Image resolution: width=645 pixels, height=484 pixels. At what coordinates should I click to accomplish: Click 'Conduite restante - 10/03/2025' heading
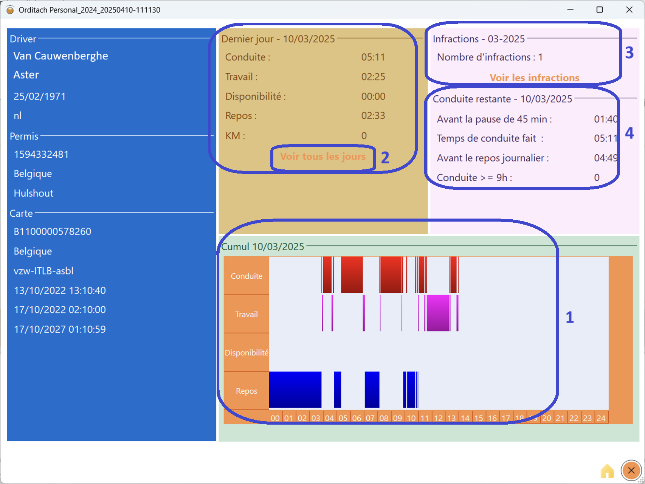pos(502,99)
